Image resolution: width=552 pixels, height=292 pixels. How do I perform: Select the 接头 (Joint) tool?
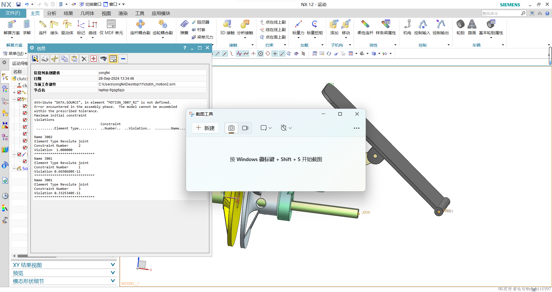[54, 27]
